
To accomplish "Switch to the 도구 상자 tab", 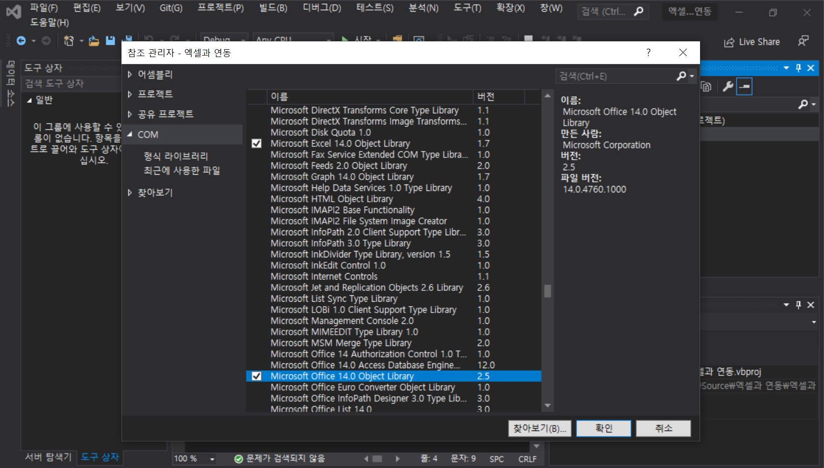I will [x=100, y=457].
